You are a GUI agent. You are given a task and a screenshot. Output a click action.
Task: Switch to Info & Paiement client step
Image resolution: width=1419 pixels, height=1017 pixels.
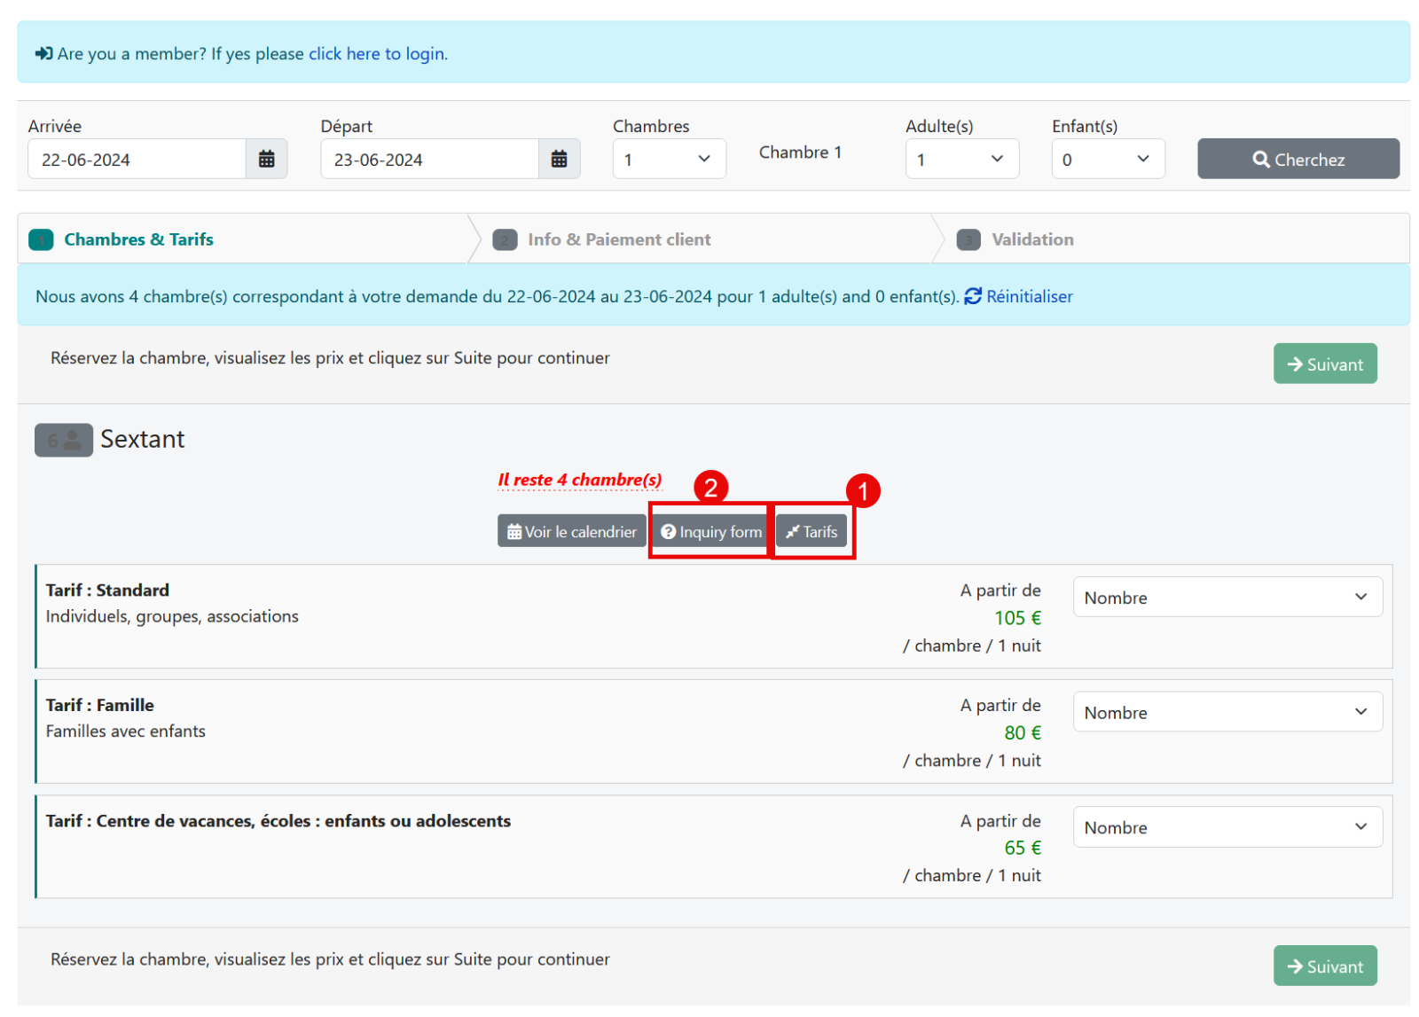point(619,239)
